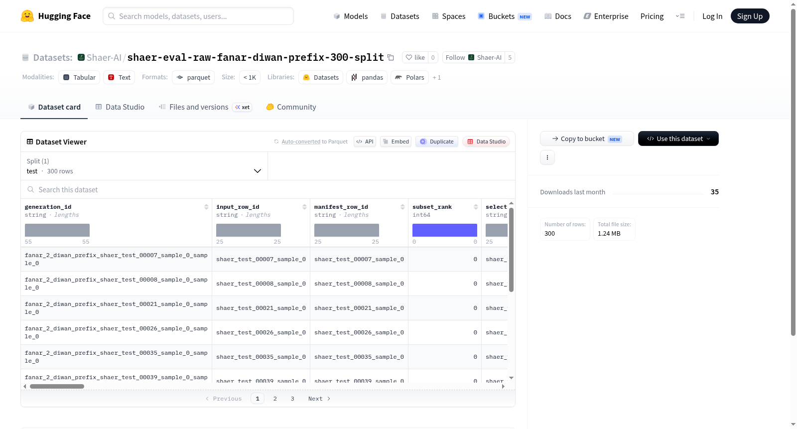Screen dimensions: 797x429
Task: Copy dataset name with the copy icon
Action: 391,57
